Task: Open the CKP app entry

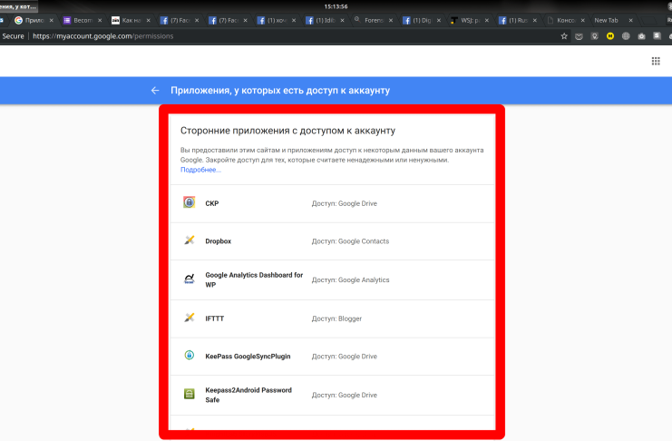Action: (332, 204)
